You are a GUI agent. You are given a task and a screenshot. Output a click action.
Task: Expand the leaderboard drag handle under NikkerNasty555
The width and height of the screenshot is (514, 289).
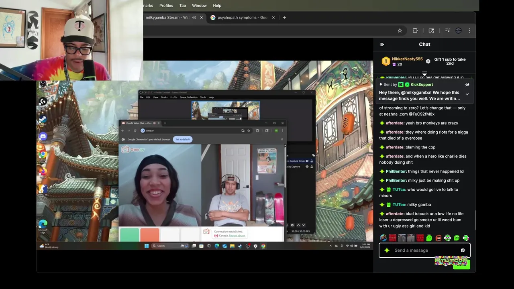(424, 74)
